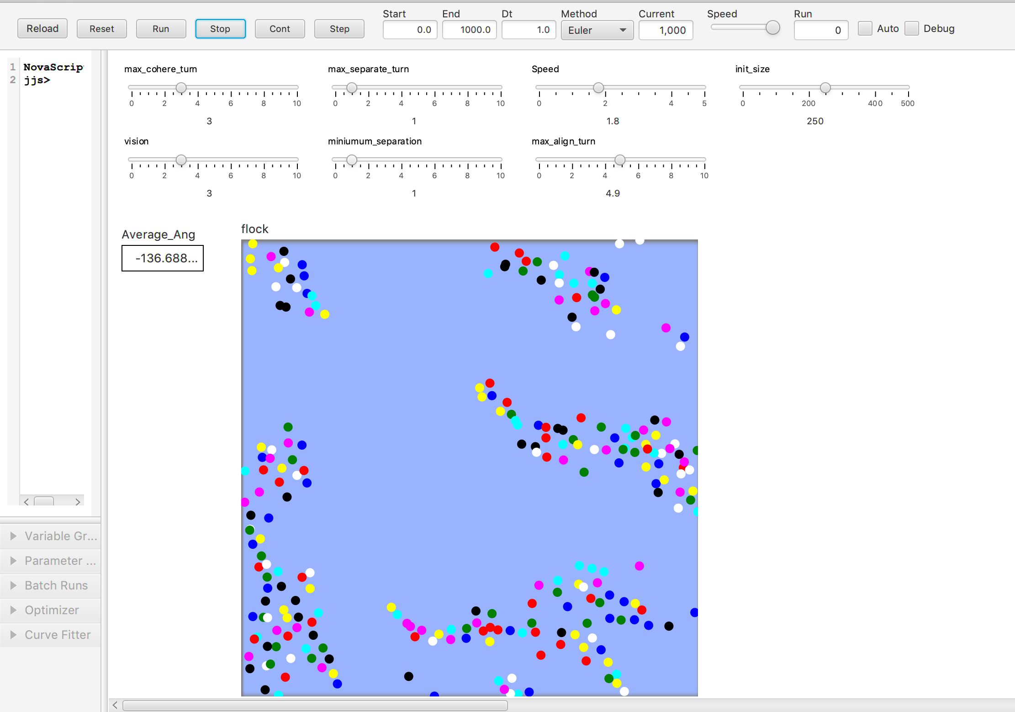
Task: Click the Current time field
Action: click(666, 30)
